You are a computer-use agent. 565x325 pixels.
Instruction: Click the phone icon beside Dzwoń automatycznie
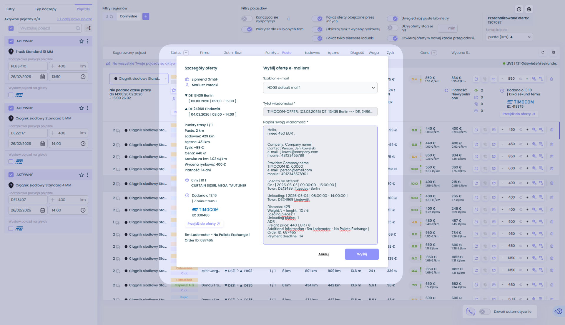(x=471, y=311)
